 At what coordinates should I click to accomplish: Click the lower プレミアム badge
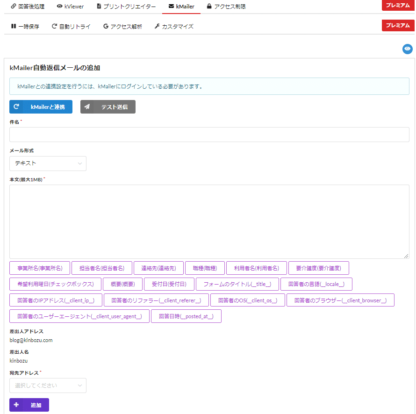click(x=398, y=25)
